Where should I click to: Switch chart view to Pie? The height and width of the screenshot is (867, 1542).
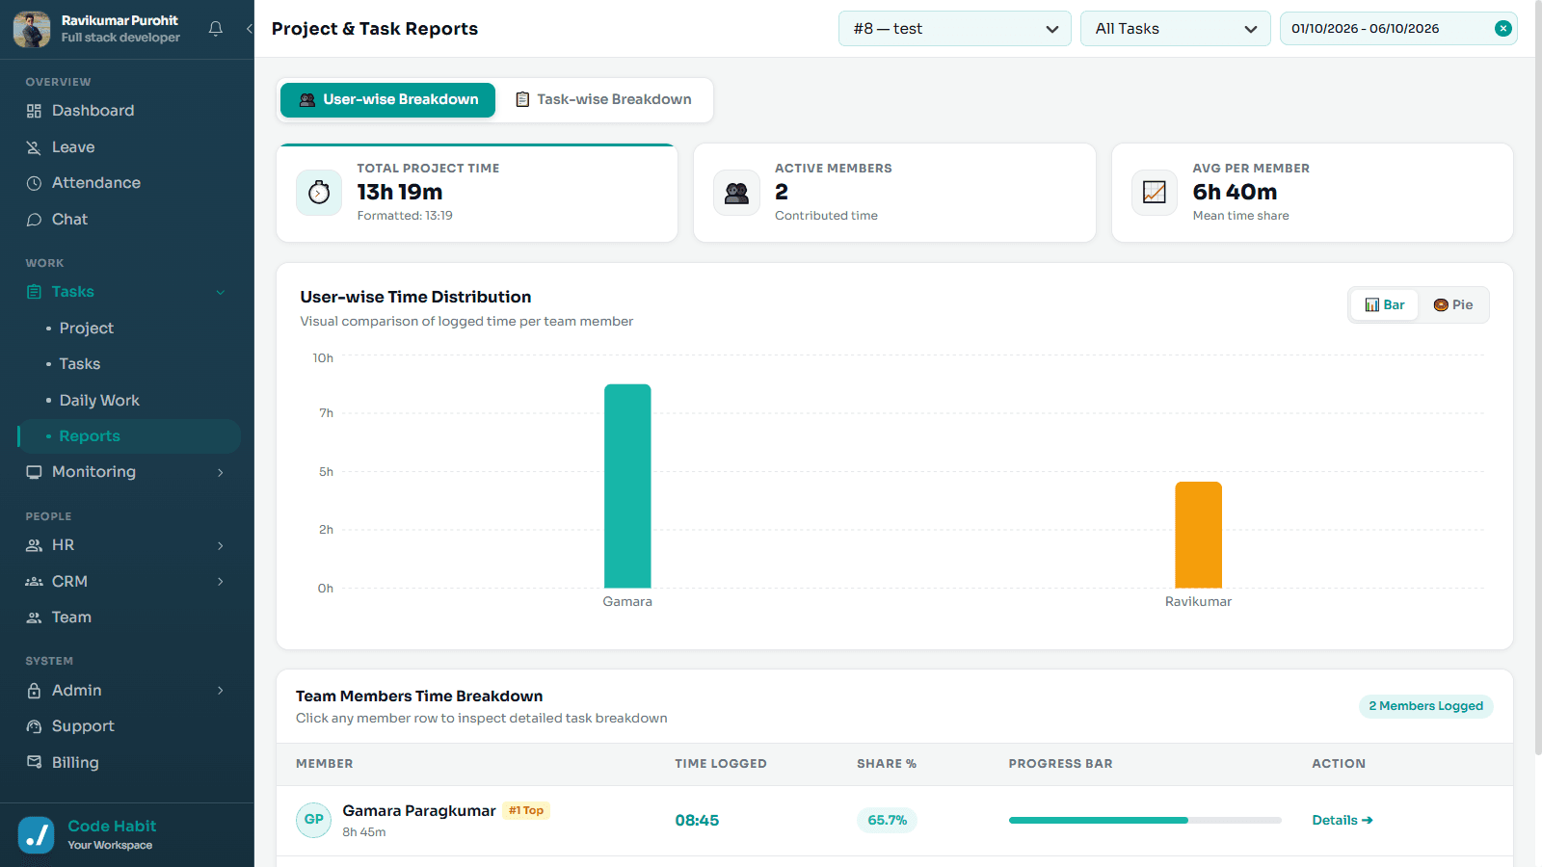1453,305
